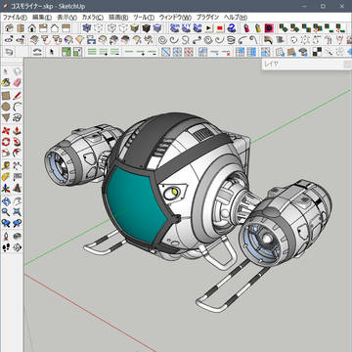Open the プラグイン menu
The height and width of the screenshot is (352, 352).
[x=207, y=18]
